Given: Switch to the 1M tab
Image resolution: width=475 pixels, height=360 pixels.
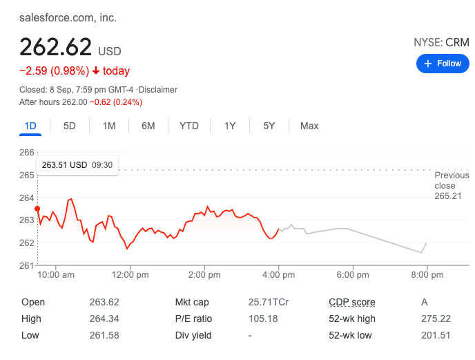Looking at the screenshot, I should click(x=109, y=126).
